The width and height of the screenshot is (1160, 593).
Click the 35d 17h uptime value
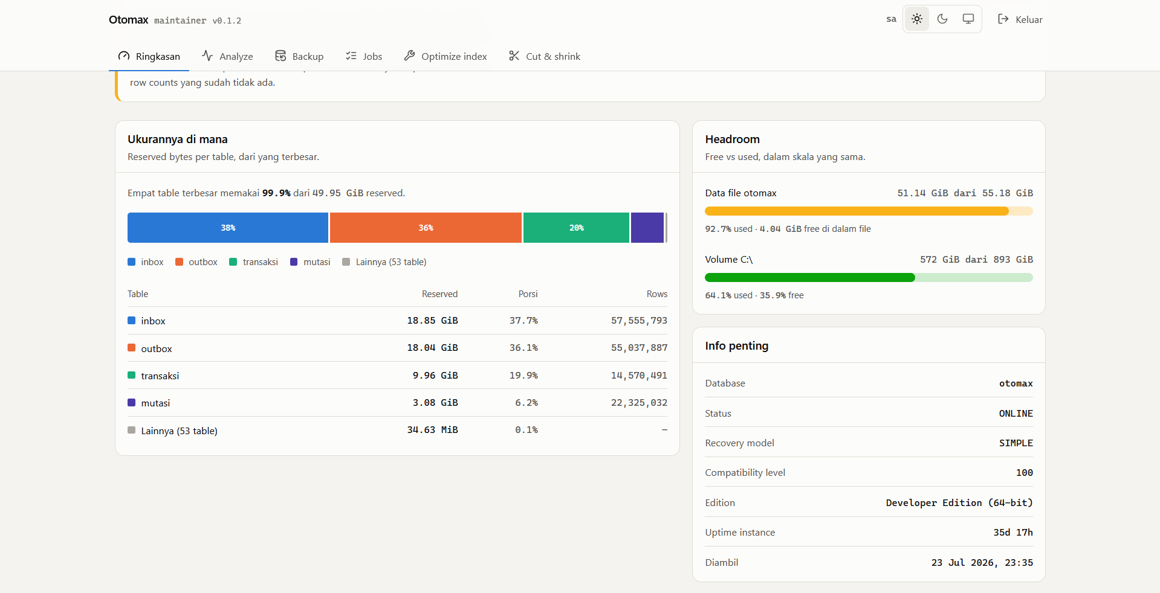(x=1013, y=533)
